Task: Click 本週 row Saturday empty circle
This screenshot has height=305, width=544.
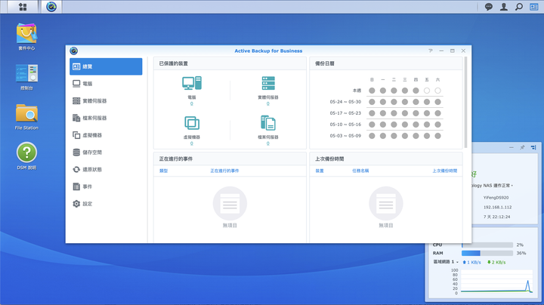Action: tap(437, 91)
